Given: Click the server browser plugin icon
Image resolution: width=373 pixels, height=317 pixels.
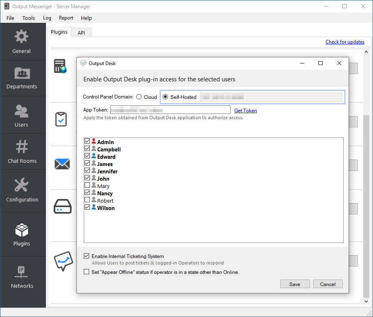Looking at the screenshot, I should (61, 66).
